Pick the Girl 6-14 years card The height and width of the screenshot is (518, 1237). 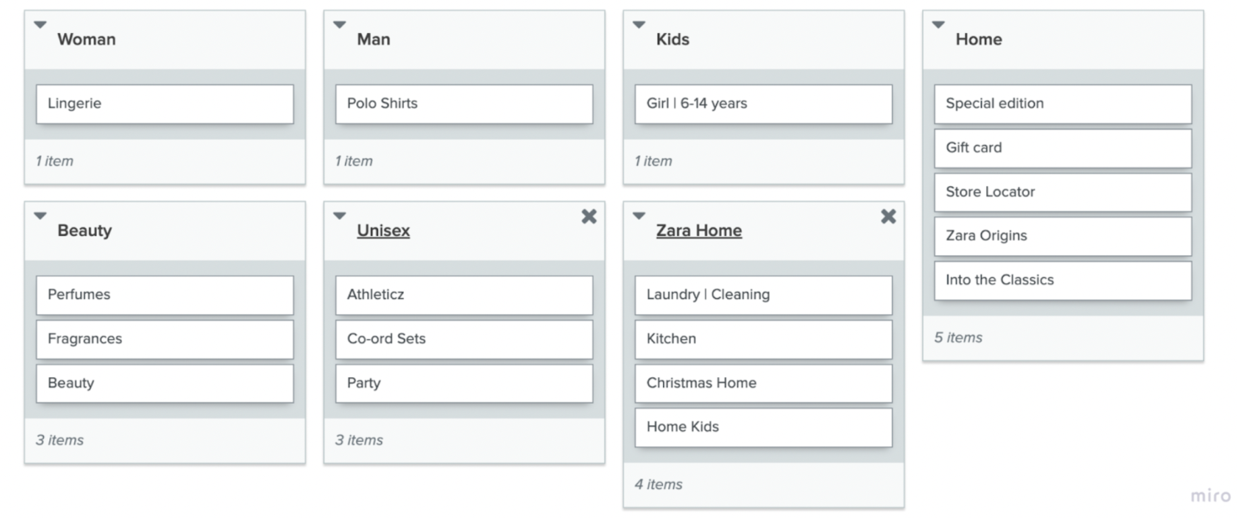pos(763,104)
